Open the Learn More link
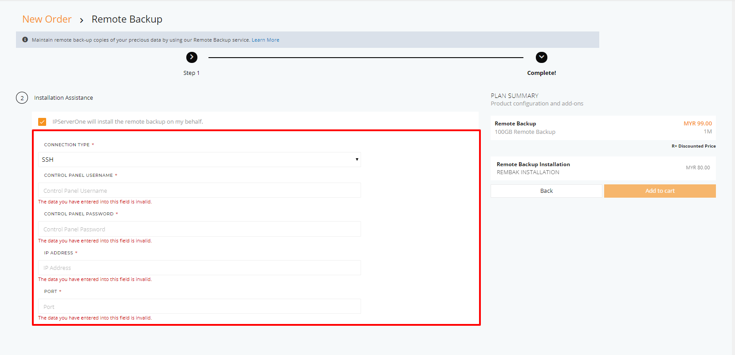This screenshot has width=735, height=355. point(266,40)
